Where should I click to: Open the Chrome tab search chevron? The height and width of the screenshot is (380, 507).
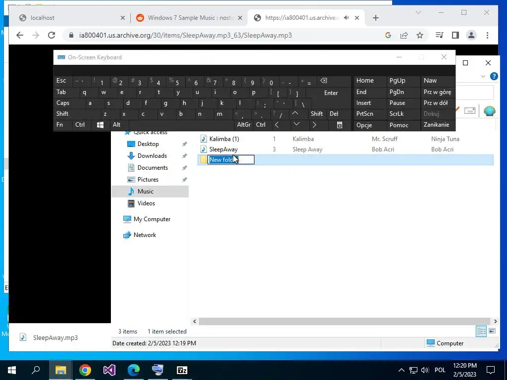[x=418, y=12]
